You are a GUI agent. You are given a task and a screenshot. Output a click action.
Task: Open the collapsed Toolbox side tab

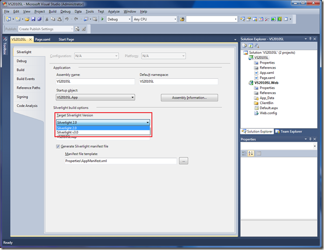5,47
